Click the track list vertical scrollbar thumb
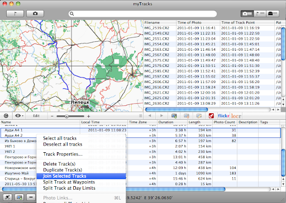The width and height of the screenshot is (286, 203). coord(283,162)
